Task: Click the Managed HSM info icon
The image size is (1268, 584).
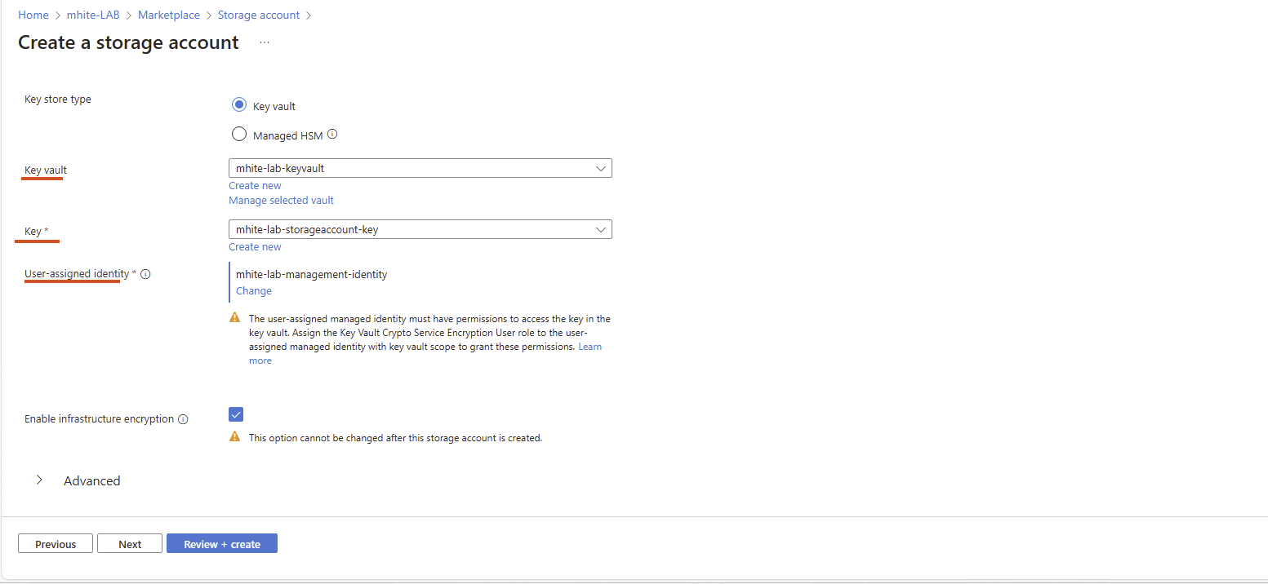Action: point(332,135)
